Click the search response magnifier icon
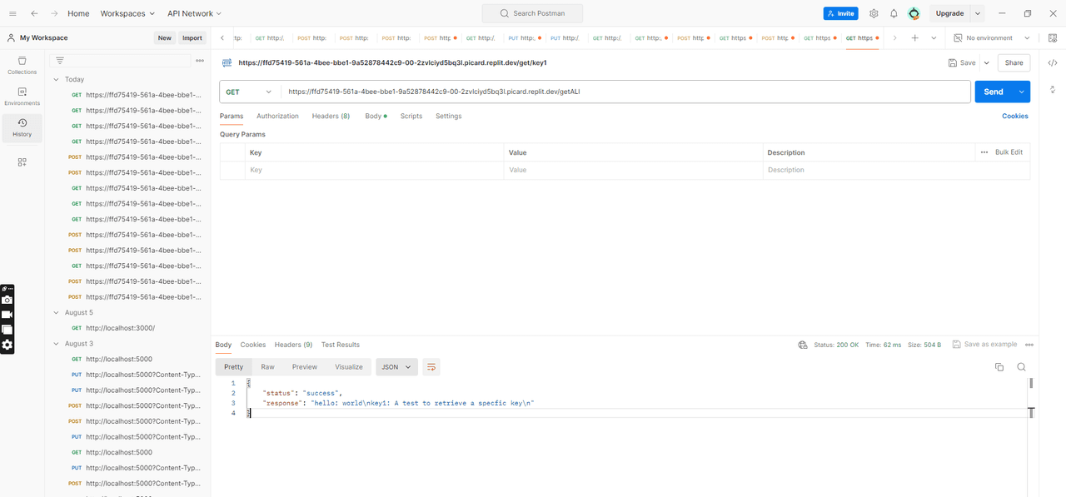This screenshot has height=497, width=1066. 1021,367
